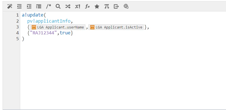Viewport: 226px width, 110px height.
Task: Click line number 3 in the gutter
Action: pyautogui.click(x=17, y=27)
